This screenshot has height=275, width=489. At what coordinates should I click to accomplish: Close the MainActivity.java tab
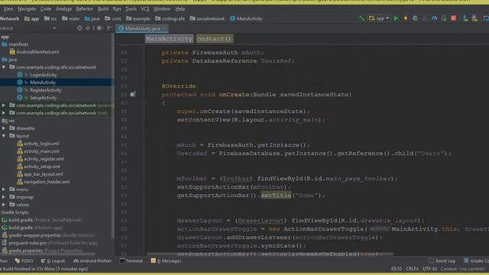(x=164, y=29)
